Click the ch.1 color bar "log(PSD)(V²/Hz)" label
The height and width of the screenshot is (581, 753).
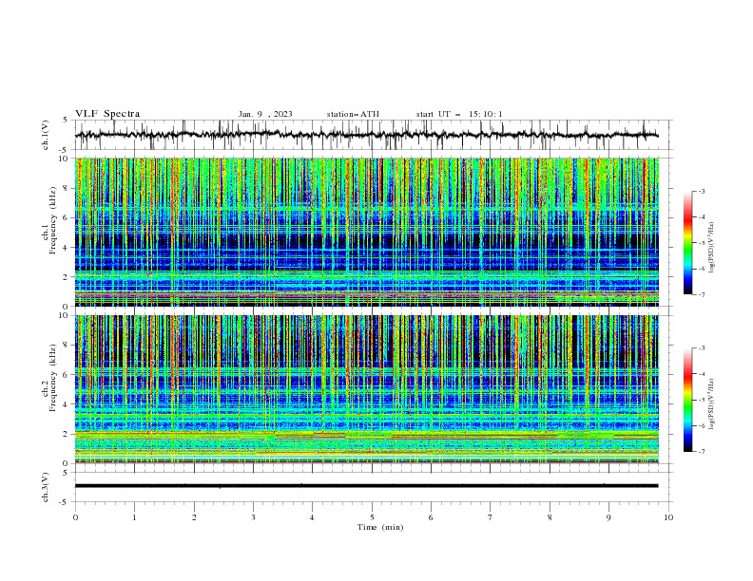(x=712, y=248)
